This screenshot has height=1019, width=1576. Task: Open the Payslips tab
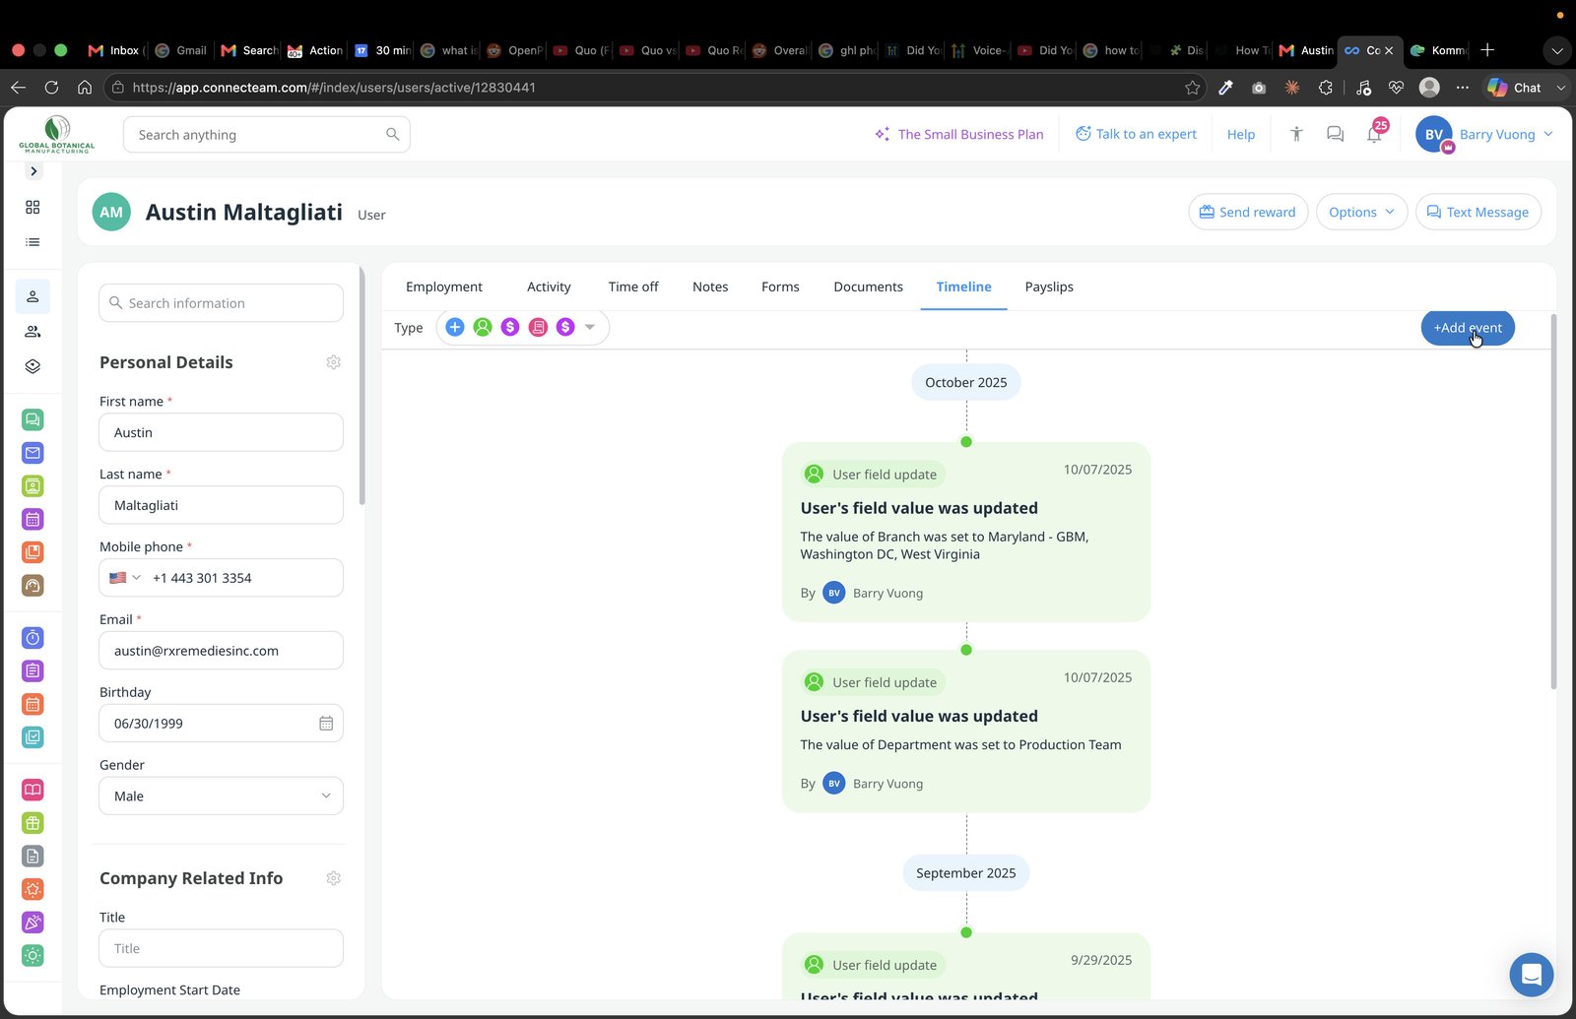(x=1049, y=287)
